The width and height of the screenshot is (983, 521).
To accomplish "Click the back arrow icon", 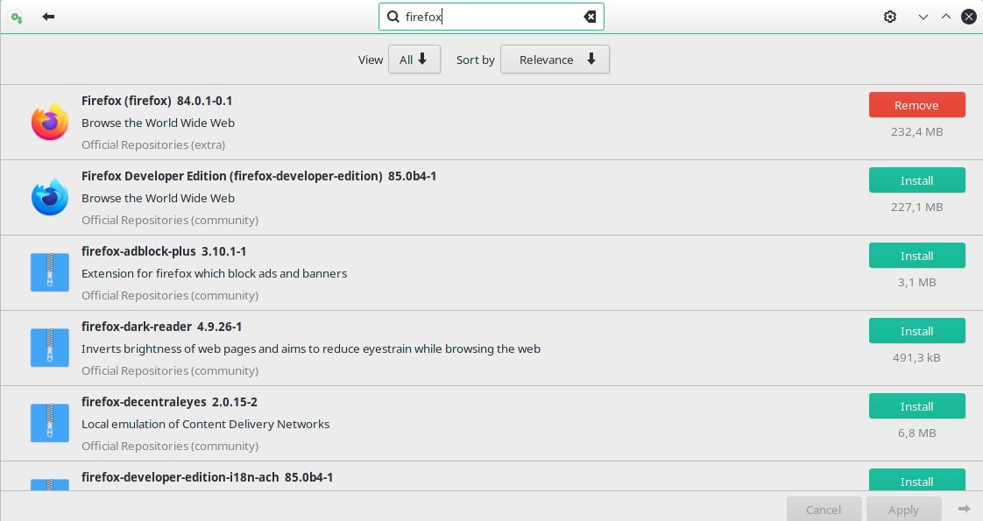I will 48,17.
